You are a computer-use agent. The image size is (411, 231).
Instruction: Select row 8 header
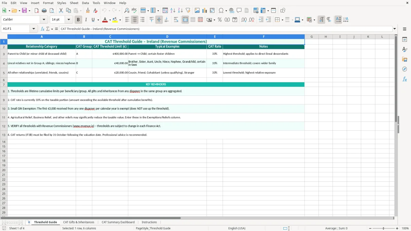pyautogui.click(x=4, y=91)
